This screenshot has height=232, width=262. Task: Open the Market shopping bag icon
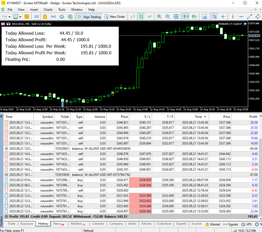coord(45,17)
